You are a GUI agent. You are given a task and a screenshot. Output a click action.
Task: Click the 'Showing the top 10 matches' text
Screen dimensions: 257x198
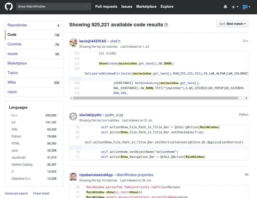tap(98, 180)
